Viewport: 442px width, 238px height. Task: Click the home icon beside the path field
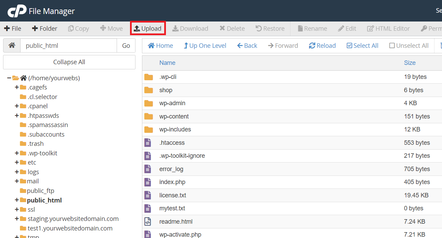(12, 45)
